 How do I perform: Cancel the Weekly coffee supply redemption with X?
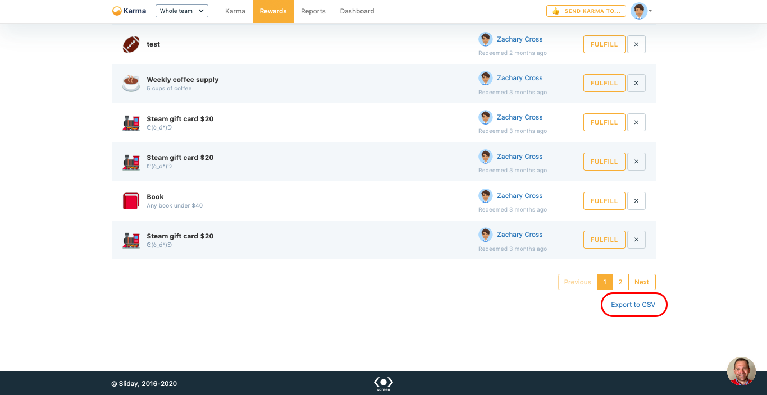[636, 83]
